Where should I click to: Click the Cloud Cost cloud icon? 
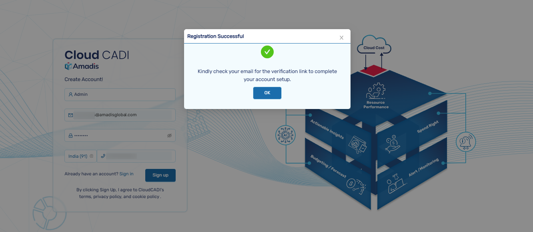pyautogui.click(x=374, y=45)
